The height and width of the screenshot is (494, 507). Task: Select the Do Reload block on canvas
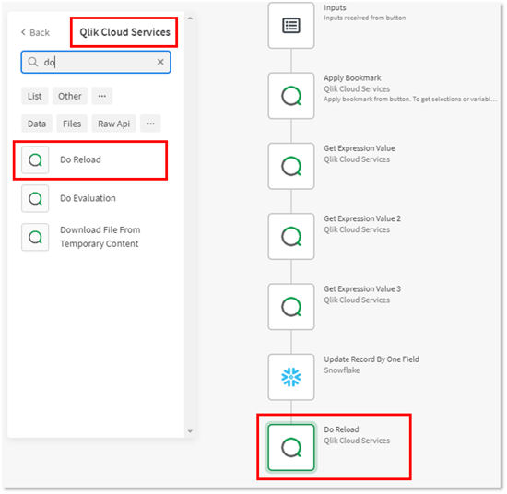[291, 447]
